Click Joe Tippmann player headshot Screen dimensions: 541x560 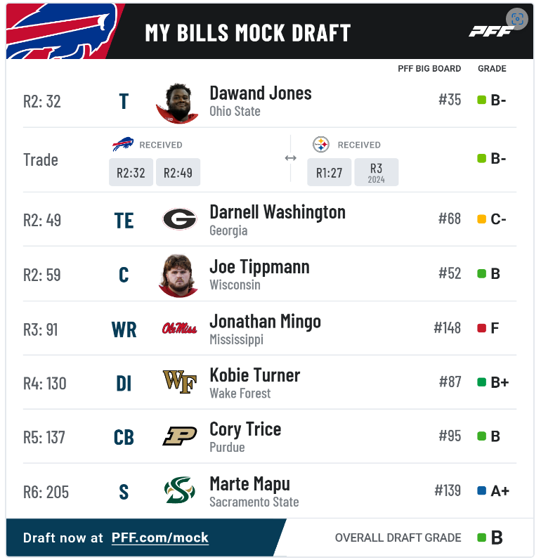click(x=178, y=275)
